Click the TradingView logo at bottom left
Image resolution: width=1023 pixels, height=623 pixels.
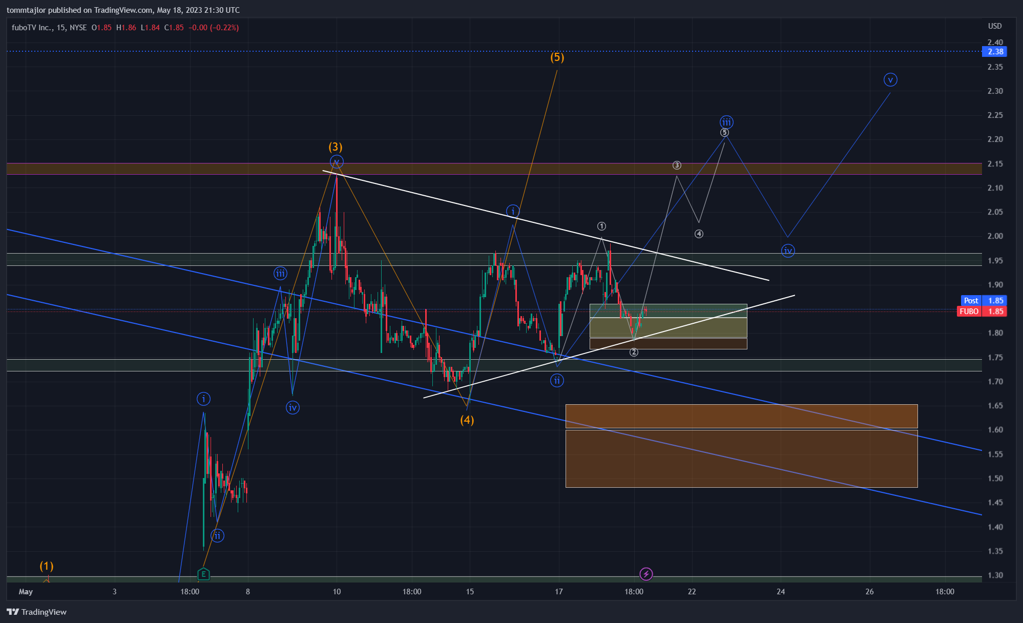pos(37,612)
